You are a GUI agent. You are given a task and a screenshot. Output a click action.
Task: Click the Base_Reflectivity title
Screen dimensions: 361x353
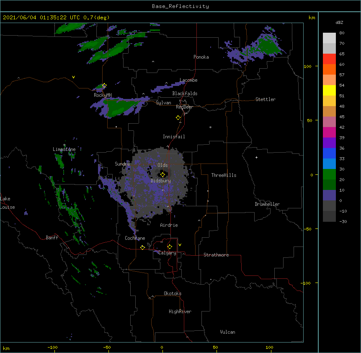pos(180,6)
